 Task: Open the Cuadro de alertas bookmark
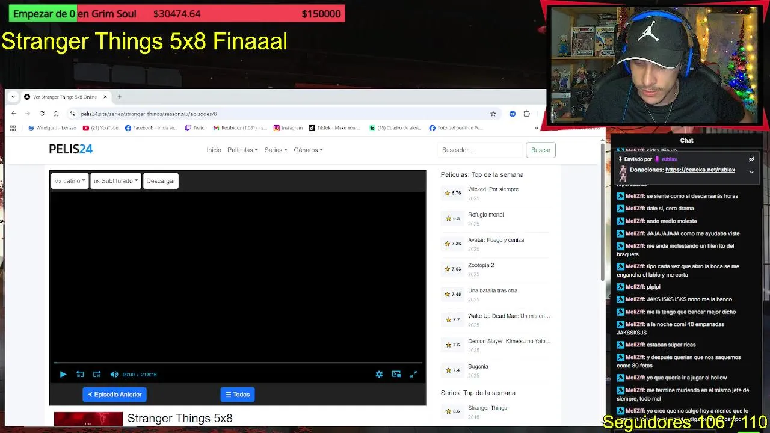click(x=395, y=127)
